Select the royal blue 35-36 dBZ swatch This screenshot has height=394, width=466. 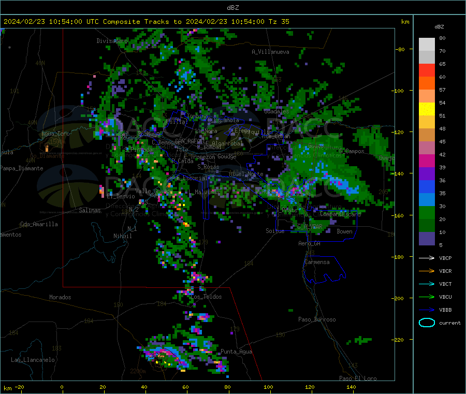427,186
